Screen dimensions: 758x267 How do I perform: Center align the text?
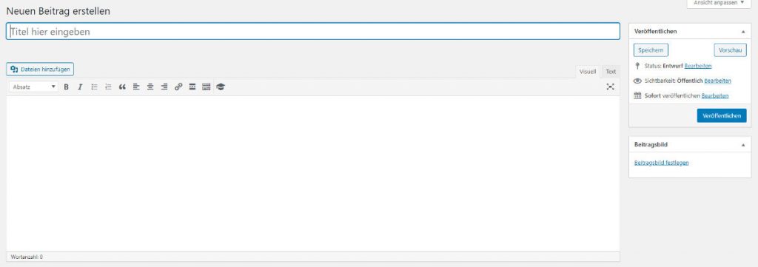point(150,87)
